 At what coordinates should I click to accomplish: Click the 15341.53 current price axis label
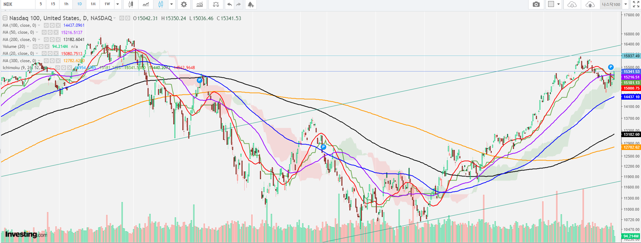(x=631, y=72)
